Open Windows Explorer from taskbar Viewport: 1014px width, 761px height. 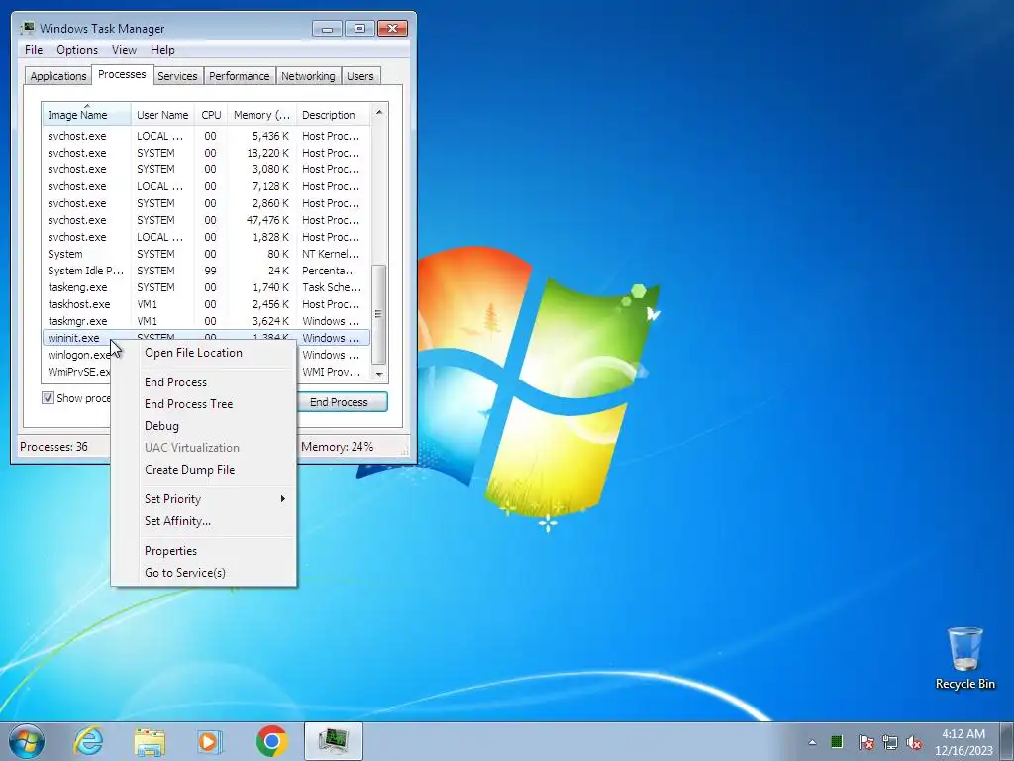coord(150,741)
